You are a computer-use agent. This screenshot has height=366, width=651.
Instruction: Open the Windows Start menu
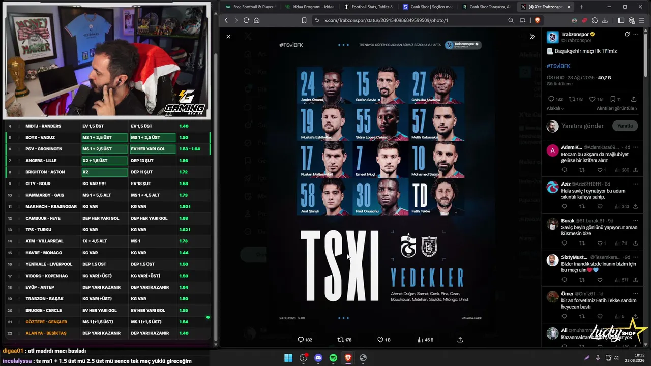[288, 358]
